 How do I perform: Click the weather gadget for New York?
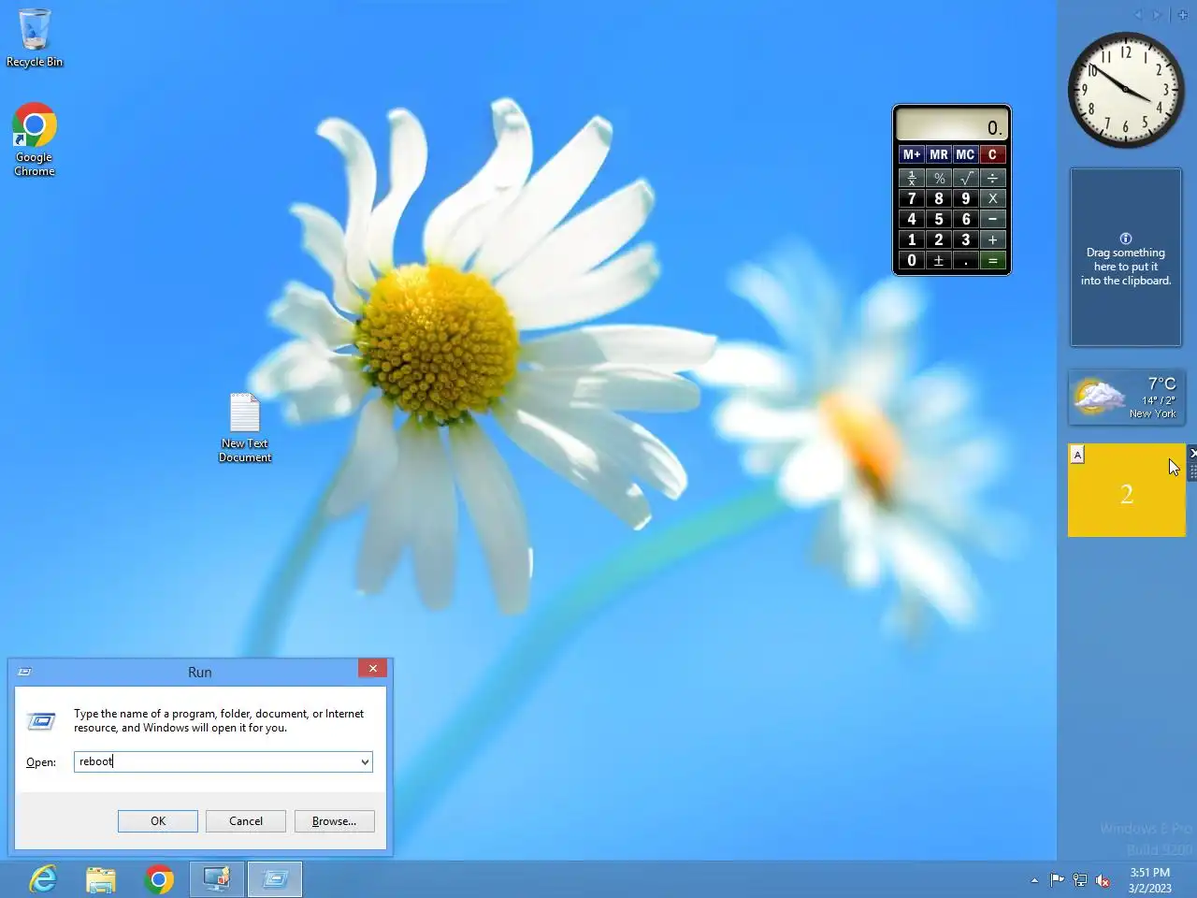tap(1126, 397)
